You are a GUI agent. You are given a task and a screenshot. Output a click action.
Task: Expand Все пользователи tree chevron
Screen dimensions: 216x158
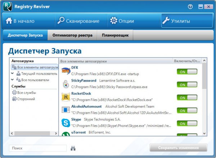pyautogui.click(x=12, y=80)
